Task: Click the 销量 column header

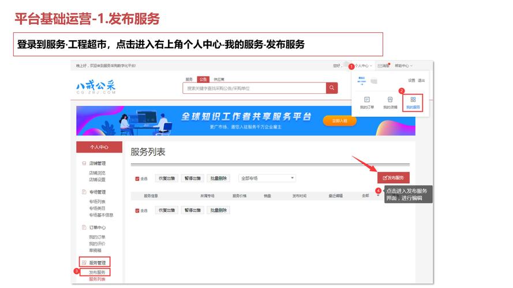Action: coord(267,196)
